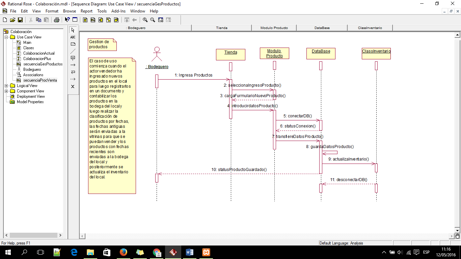This screenshot has width=461, height=259.
Task: Open the Browse menu
Action: (x=70, y=11)
